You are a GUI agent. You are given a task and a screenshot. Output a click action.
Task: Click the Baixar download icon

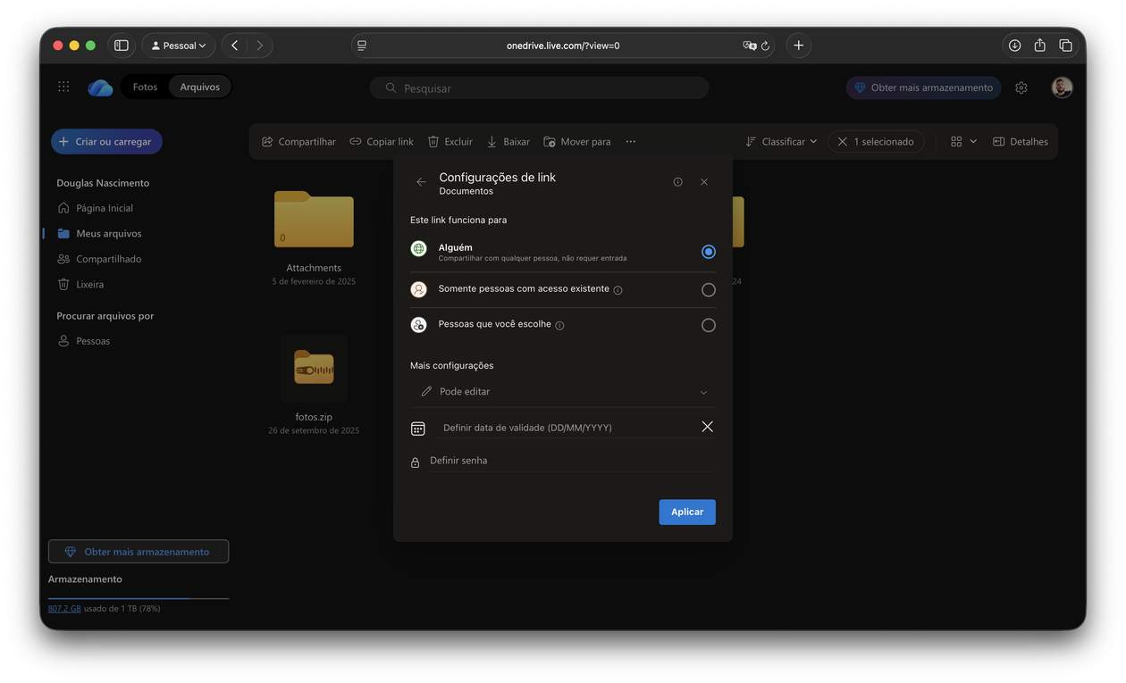click(x=491, y=141)
